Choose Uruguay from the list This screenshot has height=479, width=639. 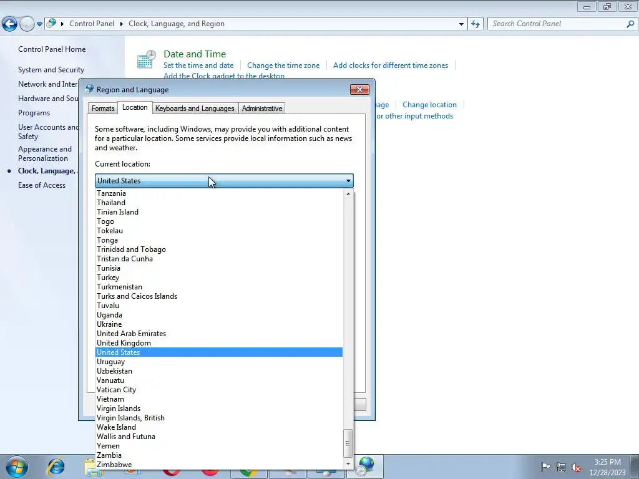tap(219, 362)
